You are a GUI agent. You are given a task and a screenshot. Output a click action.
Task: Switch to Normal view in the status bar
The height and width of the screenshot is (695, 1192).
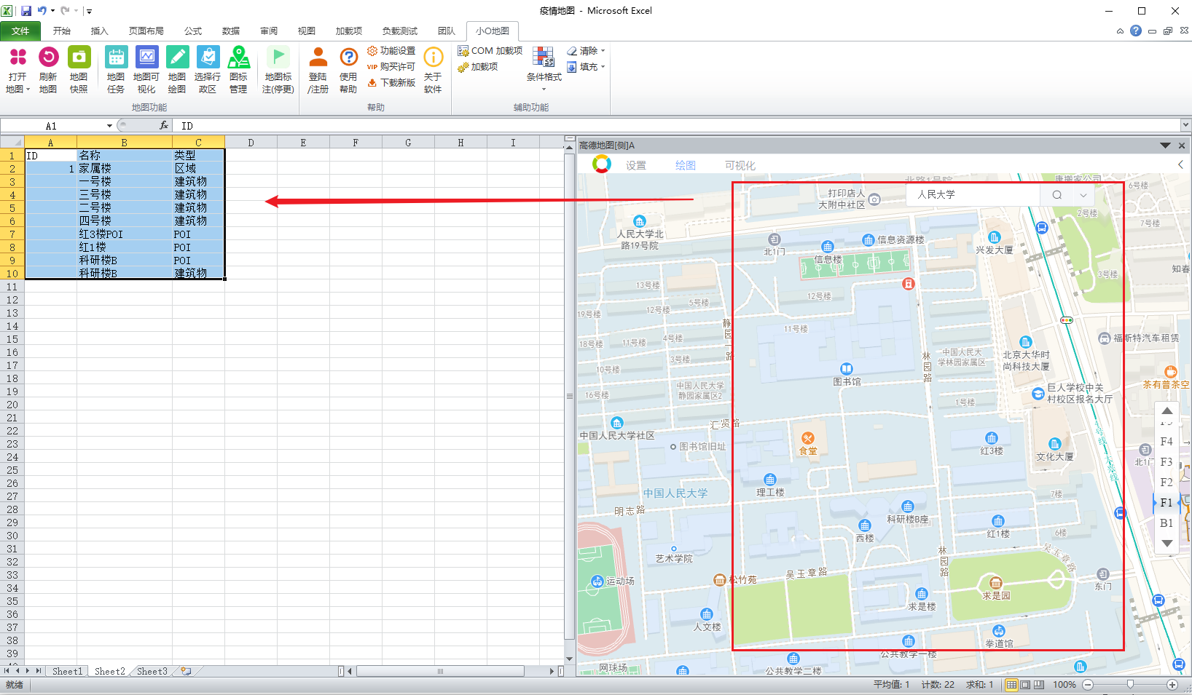pyautogui.click(x=1011, y=685)
